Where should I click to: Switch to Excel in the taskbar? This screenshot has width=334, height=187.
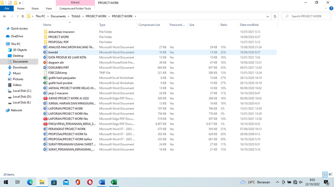[x=114, y=182]
